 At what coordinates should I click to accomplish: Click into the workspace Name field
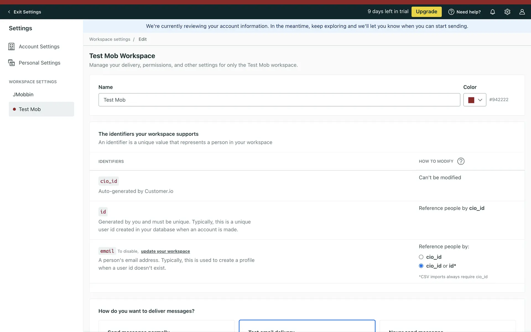(279, 100)
